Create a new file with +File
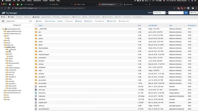 click(3, 17)
